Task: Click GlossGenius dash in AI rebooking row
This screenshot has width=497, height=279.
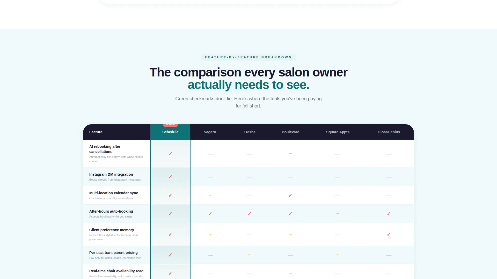Action: [x=389, y=154]
